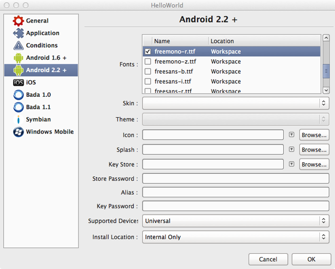335x269 pixels.
Task: Click the Android 2.2 + robot icon
Action: [18, 70]
